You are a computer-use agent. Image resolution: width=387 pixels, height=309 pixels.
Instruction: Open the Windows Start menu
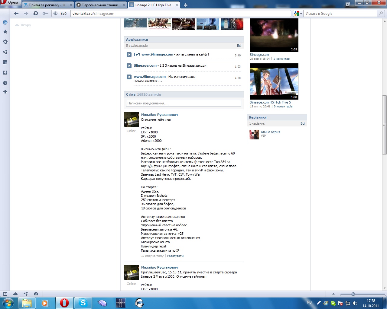(8, 303)
